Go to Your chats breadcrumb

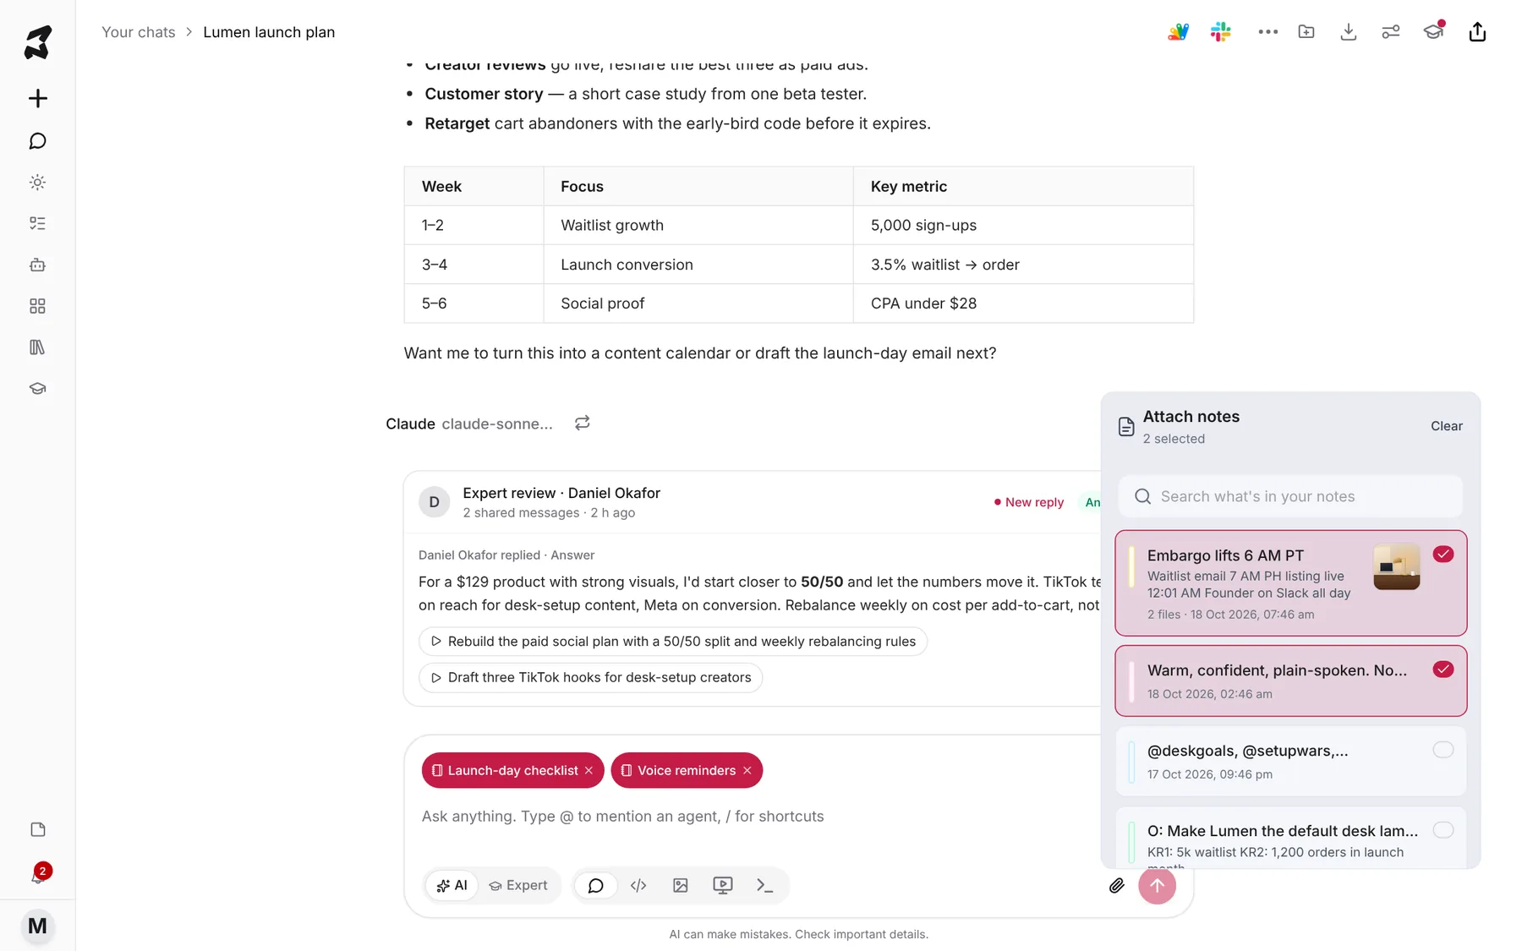(x=139, y=32)
